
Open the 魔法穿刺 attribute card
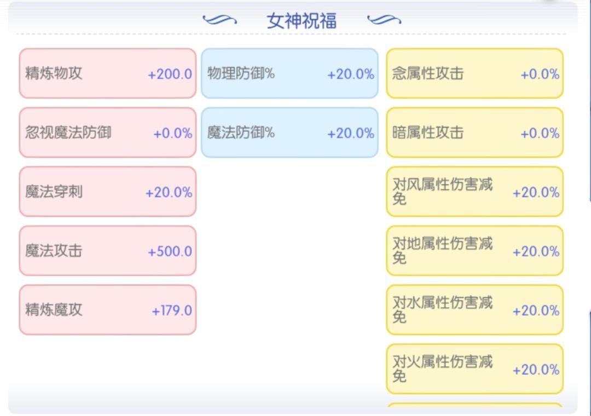click(108, 192)
